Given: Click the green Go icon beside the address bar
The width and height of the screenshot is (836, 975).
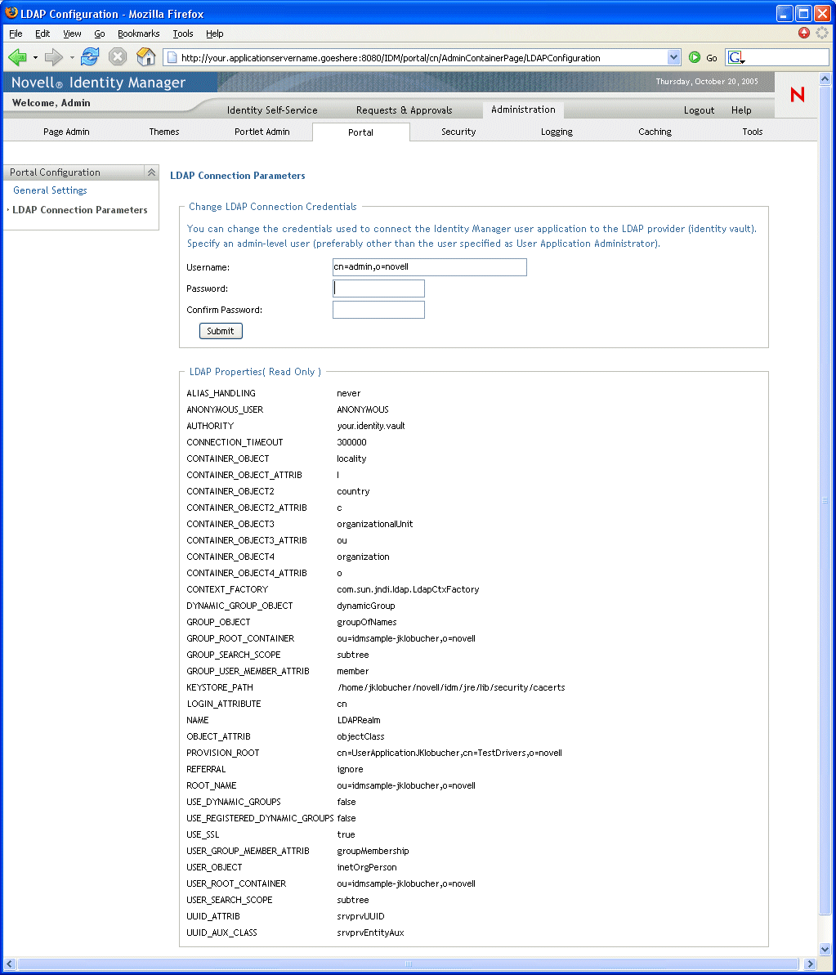Looking at the screenshot, I should [695, 57].
